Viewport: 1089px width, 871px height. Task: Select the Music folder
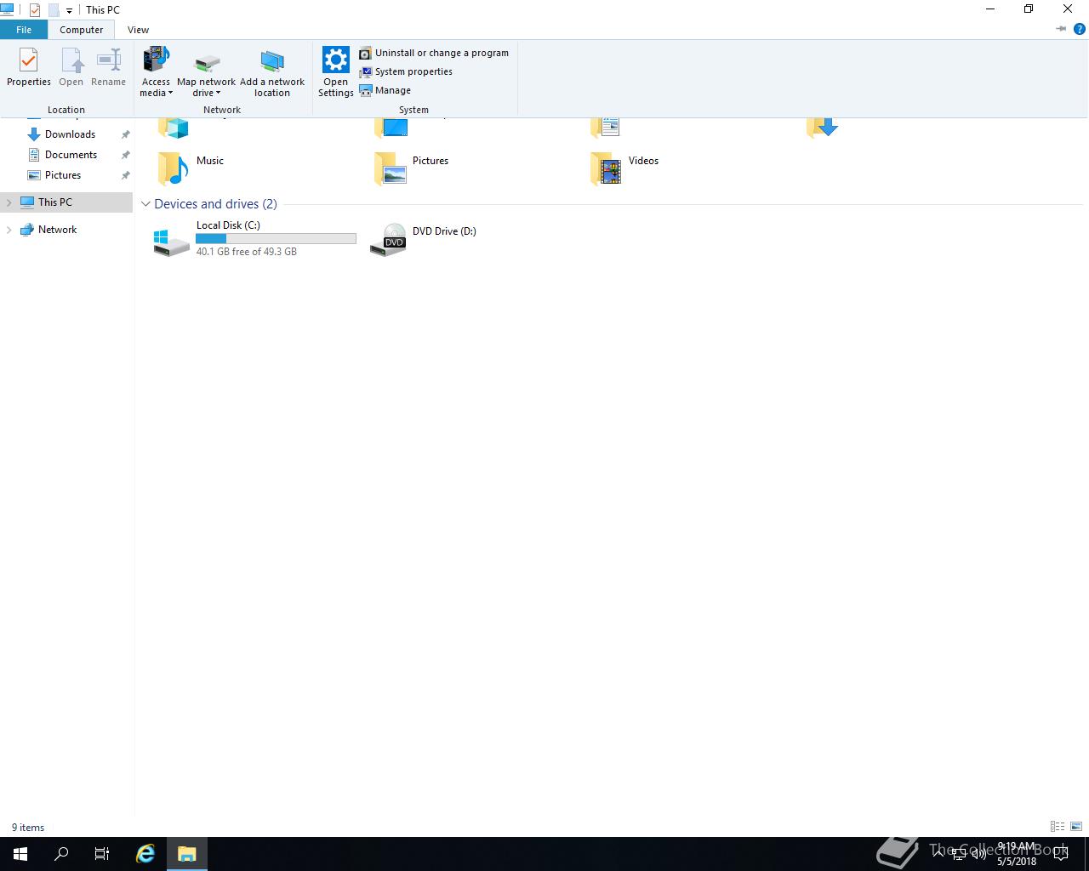[191, 168]
